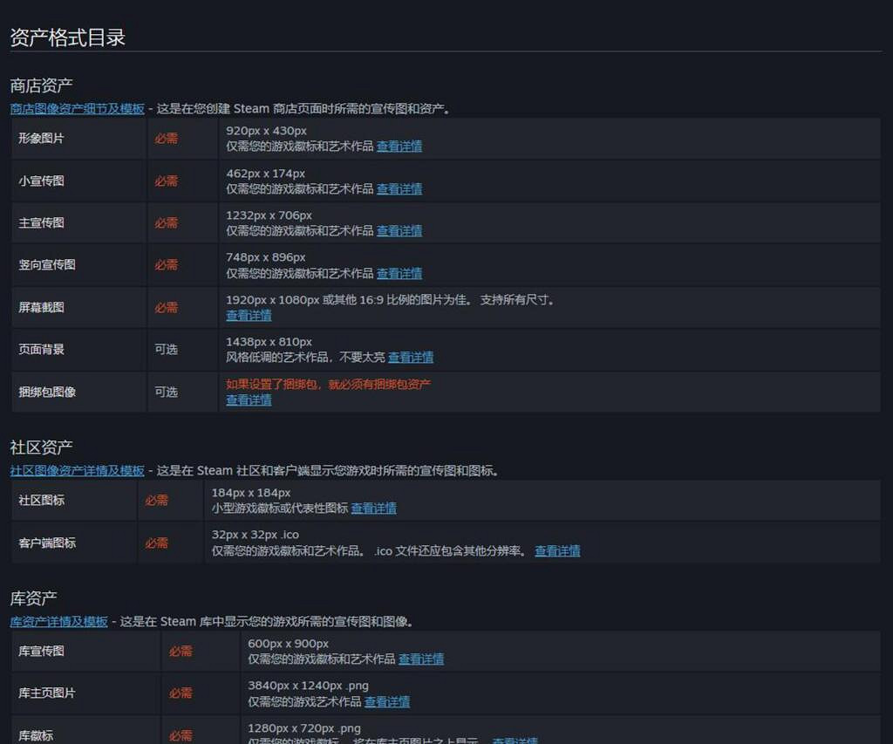View details for 捆绑包图像
This screenshot has width=893, height=744.
pyautogui.click(x=249, y=399)
